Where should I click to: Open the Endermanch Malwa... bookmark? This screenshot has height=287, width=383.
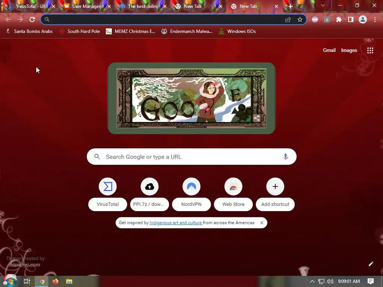click(187, 31)
